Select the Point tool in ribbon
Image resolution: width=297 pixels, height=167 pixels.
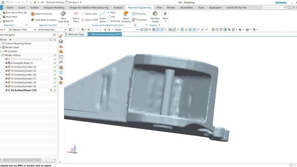111,13
